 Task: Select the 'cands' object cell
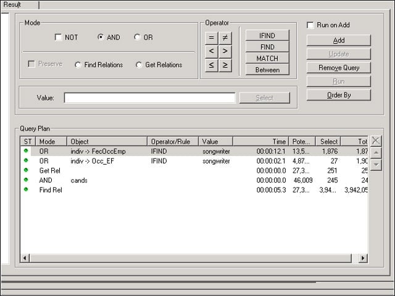[x=79, y=180]
